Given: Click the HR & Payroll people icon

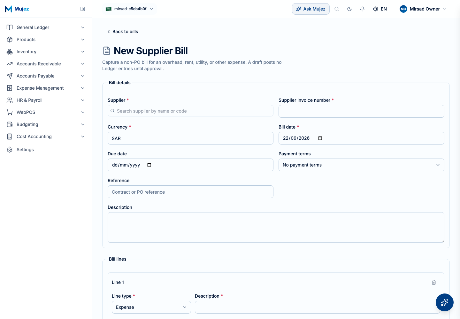Looking at the screenshot, I should [10, 100].
